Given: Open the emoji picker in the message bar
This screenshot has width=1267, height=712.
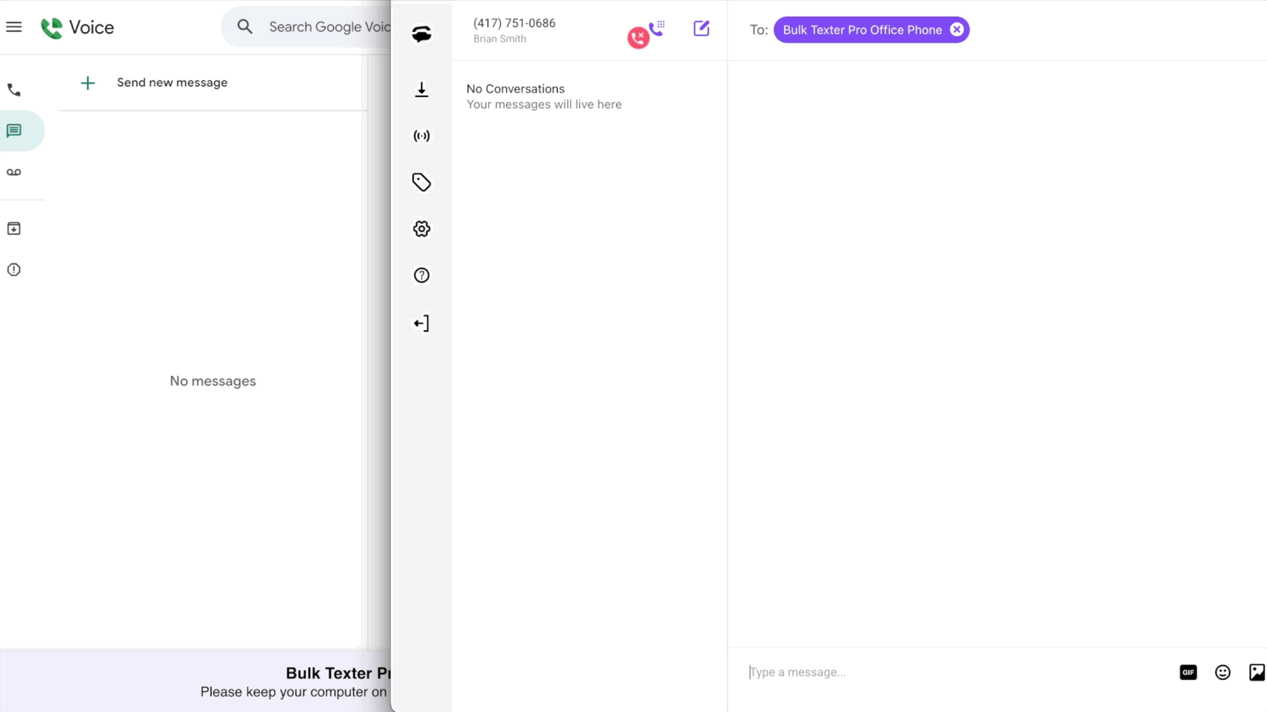Looking at the screenshot, I should tap(1222, 672).
